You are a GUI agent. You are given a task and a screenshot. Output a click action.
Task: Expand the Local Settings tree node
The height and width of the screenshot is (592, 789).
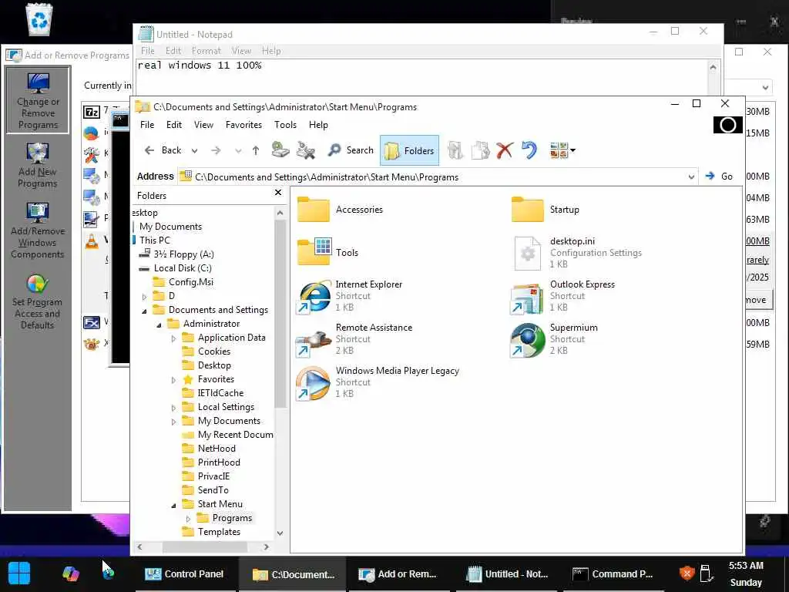point(173,408)
